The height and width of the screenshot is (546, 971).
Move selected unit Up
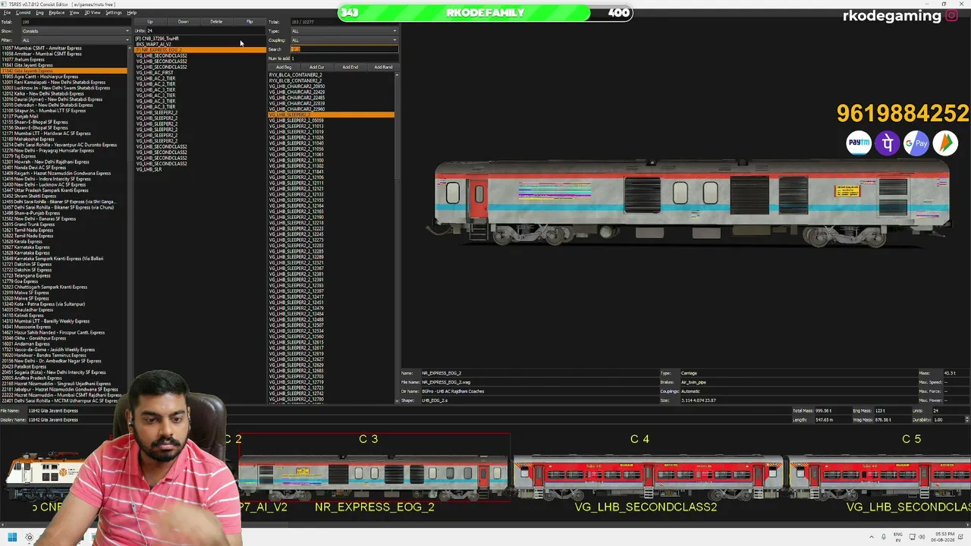click(149, 22)
